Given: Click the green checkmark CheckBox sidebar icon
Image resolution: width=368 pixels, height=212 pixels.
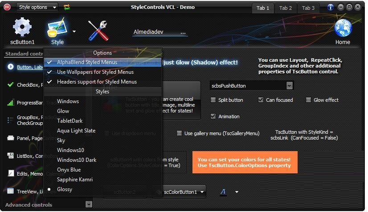Looking at the screenshot, I should point(11,84).
